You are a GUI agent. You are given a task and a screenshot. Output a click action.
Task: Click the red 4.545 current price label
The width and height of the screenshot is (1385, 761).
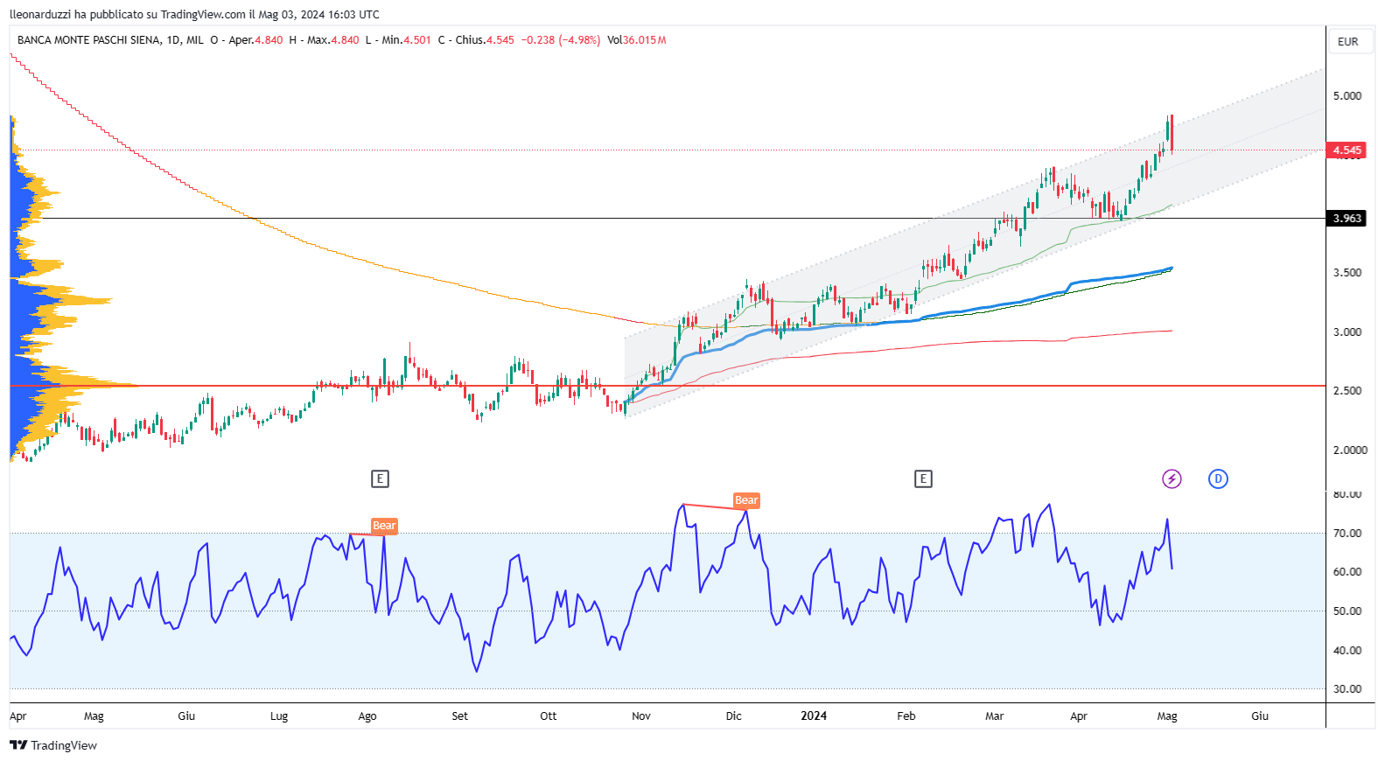[1347, 150]
